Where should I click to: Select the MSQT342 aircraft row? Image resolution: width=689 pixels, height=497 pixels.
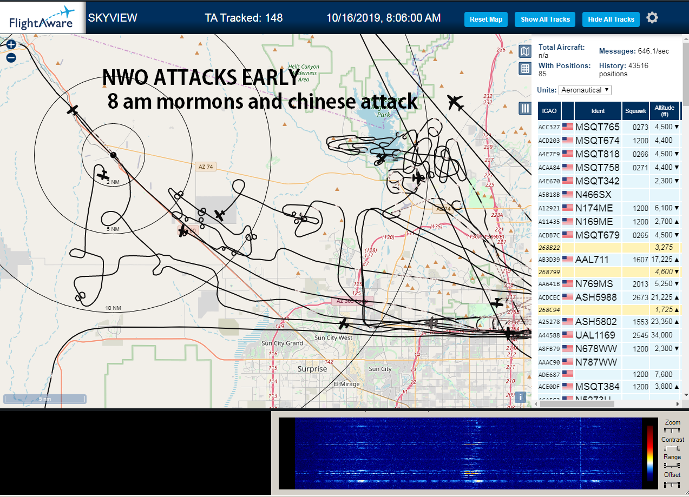(x=609, y=181)
